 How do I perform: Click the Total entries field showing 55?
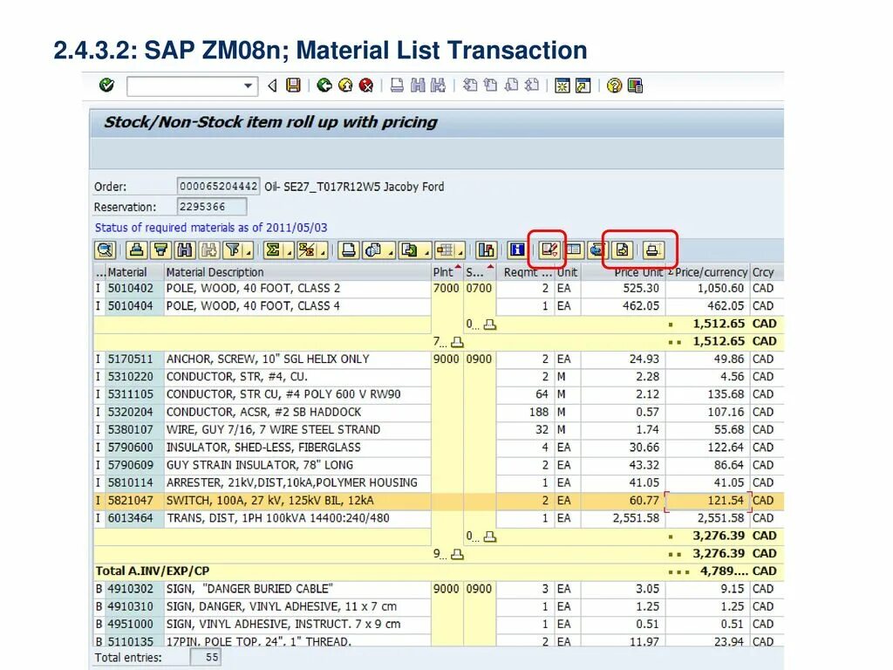(205, 658)
